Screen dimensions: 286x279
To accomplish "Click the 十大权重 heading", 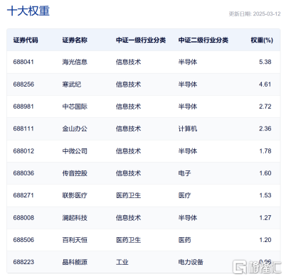I will click(x=28, y=11).
